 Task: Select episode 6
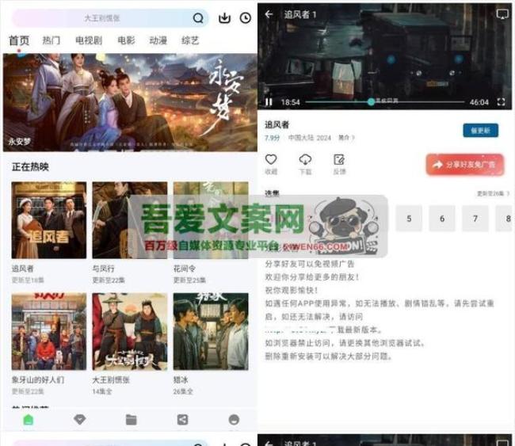tap(442, 219)
